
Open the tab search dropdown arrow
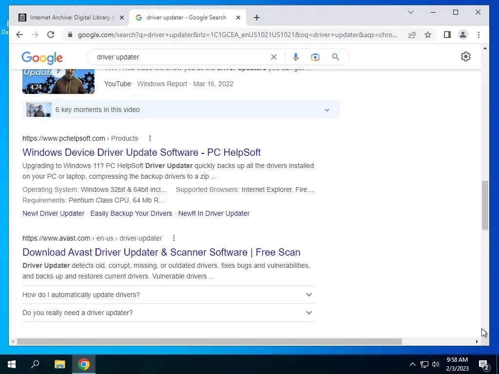point(411,12)
